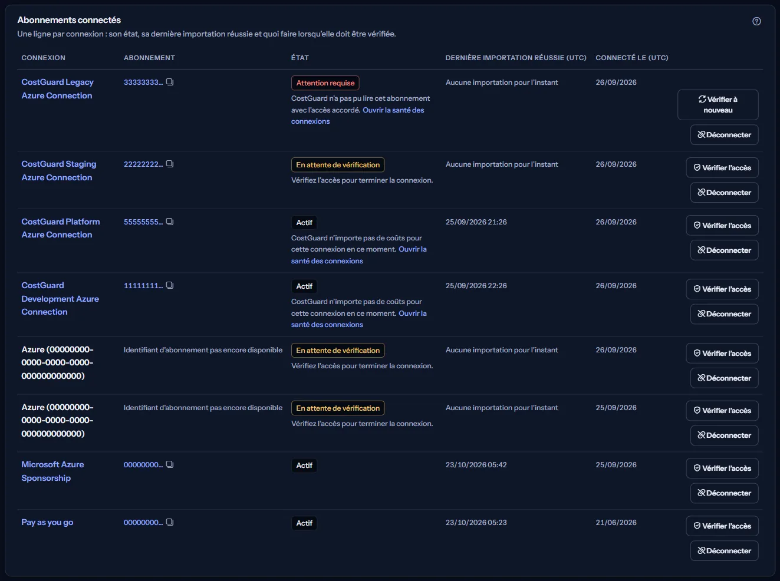
Task: Click the DERNIÈRE IMPORTATION RÉUSSIE (UTC) column header
Action: [x=516, y=58]
